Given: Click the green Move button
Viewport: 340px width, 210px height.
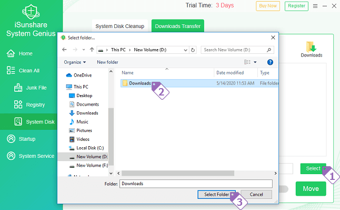Looking at the screenshot, I should coord(311,189).
